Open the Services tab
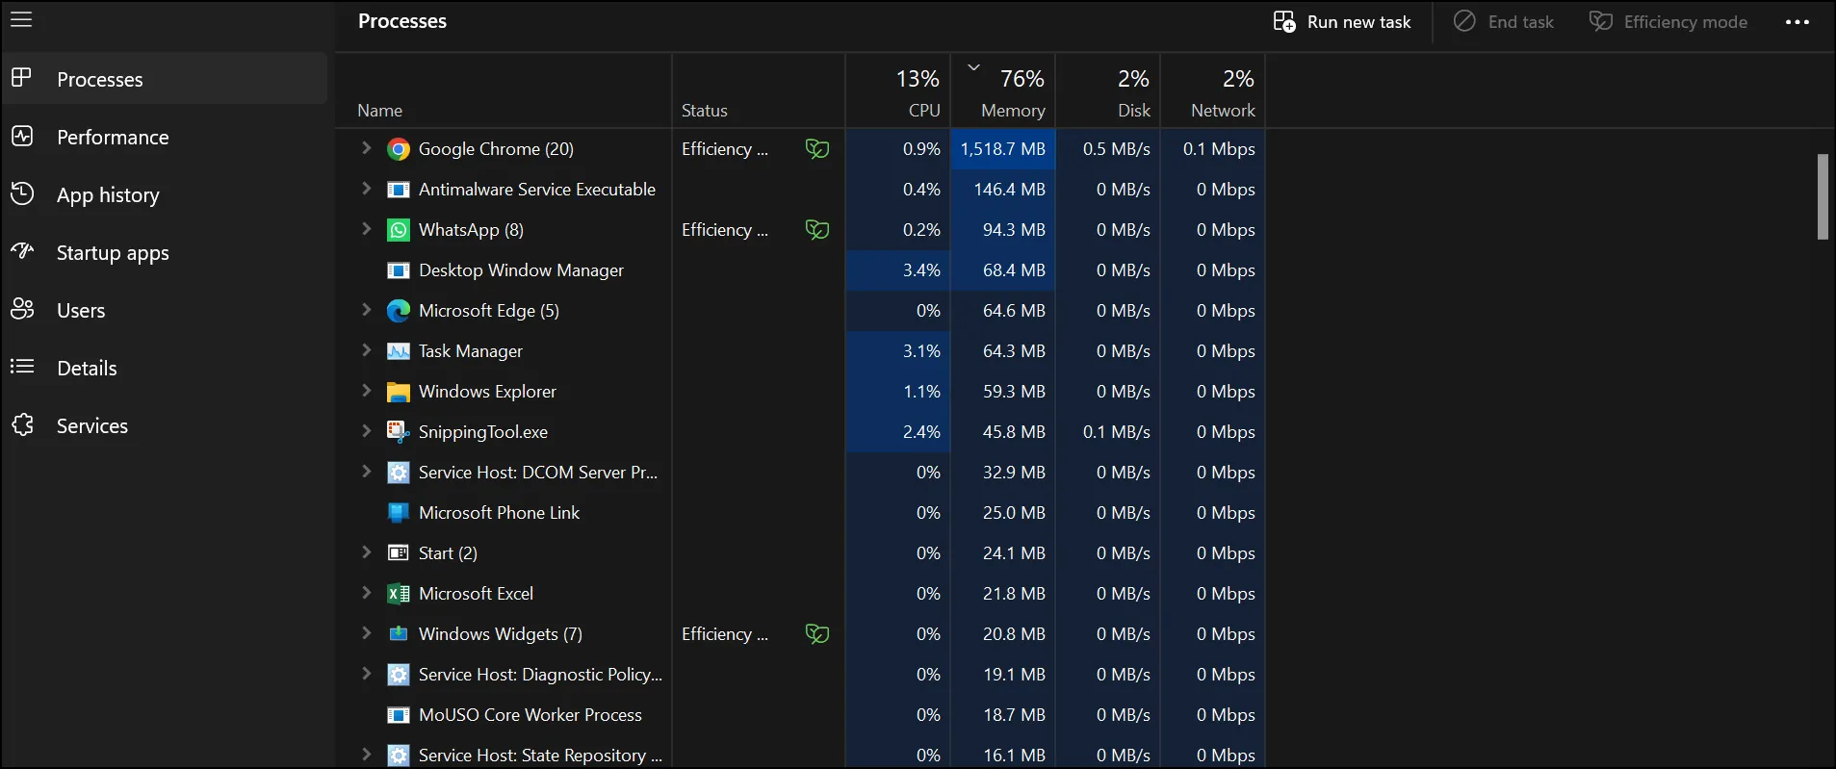This screenshot has height=769, width=1836. [x=165, y=425]
